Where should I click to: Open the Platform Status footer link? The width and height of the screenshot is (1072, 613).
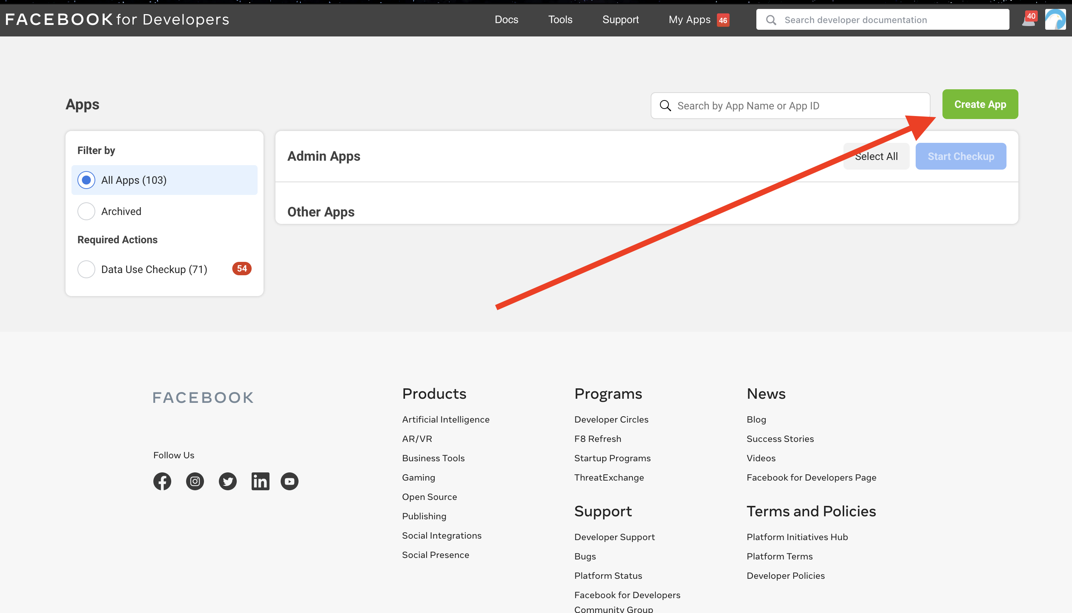(608, 575)
